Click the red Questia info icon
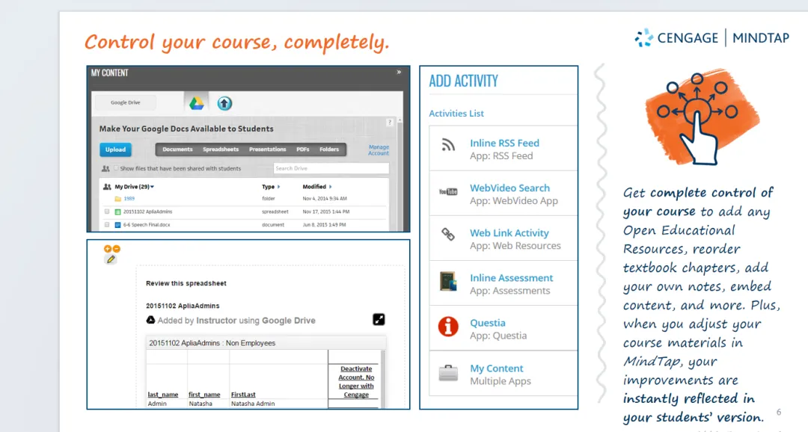Viewport: 808px width, 432px height. point(448,327)
